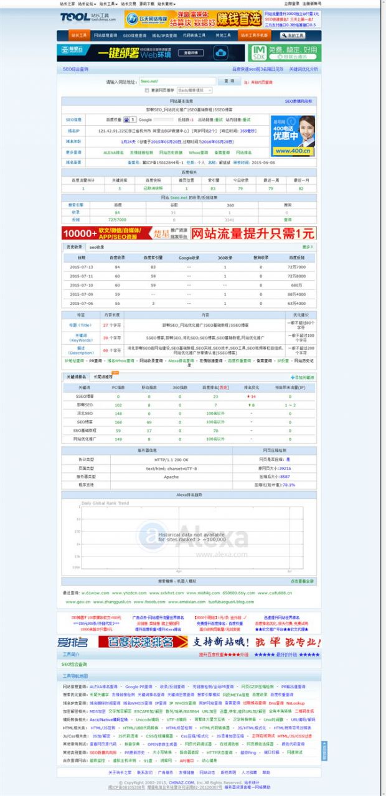
Task: Open the ALEXA排名 link
Action: coord(113,152)
